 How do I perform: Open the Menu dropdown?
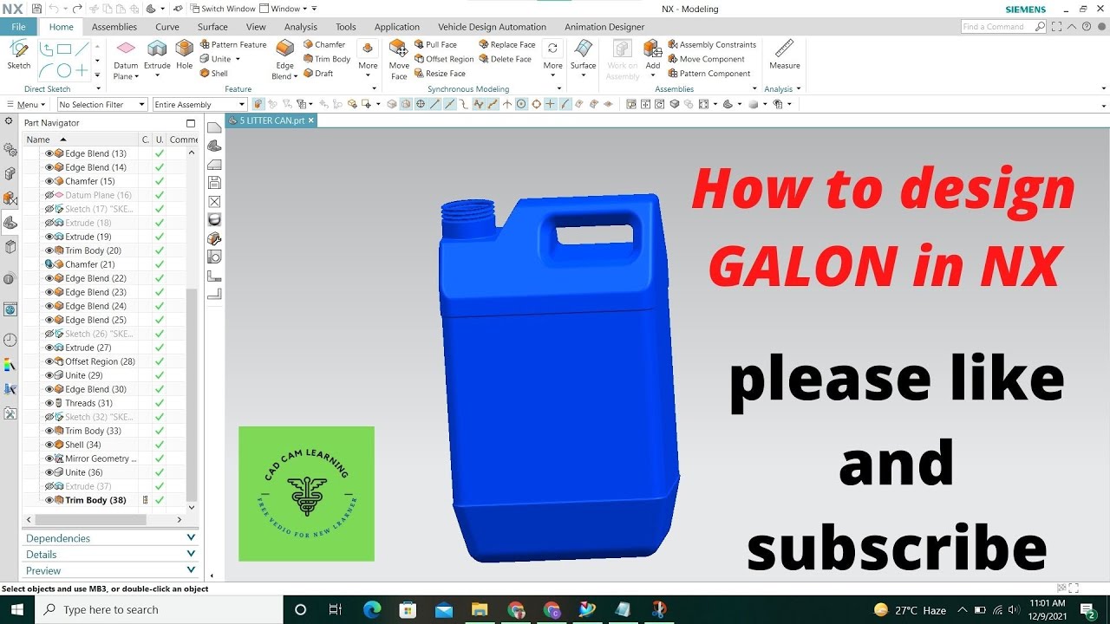coord(26,105)
